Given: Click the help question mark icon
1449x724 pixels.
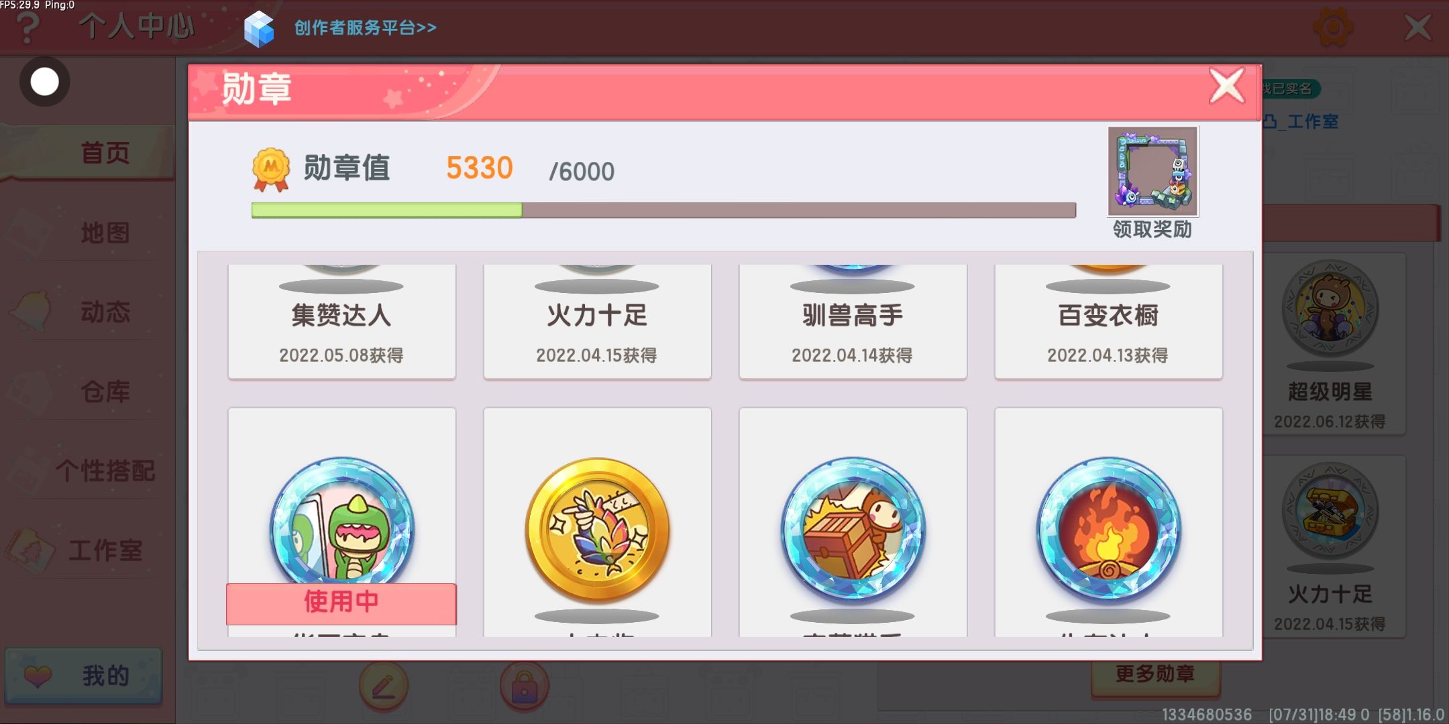Looking at the screenshot, I should pyautogui.click(x=27, y=28).
